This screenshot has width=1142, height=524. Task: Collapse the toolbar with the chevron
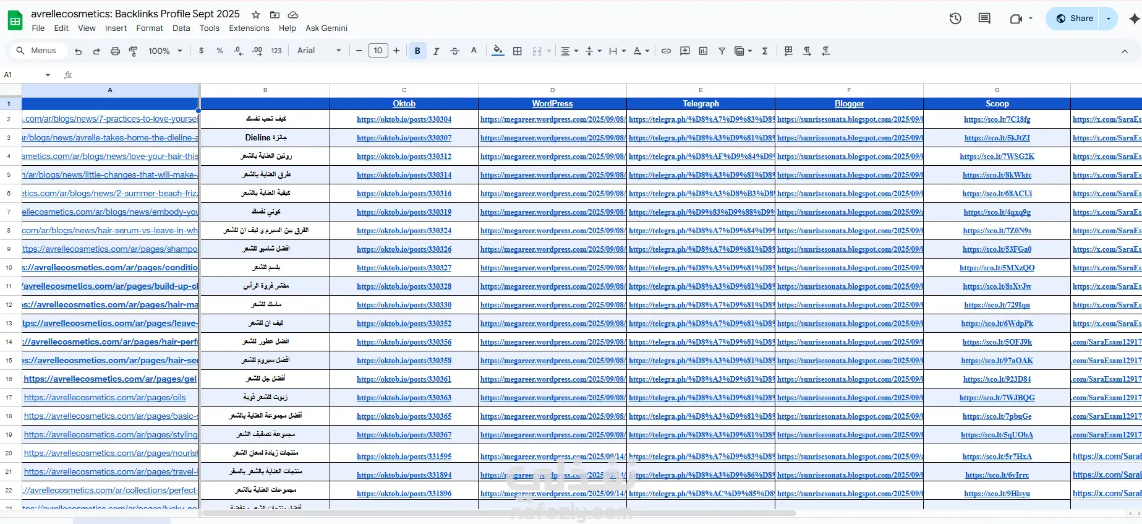tap(1125, 51)
